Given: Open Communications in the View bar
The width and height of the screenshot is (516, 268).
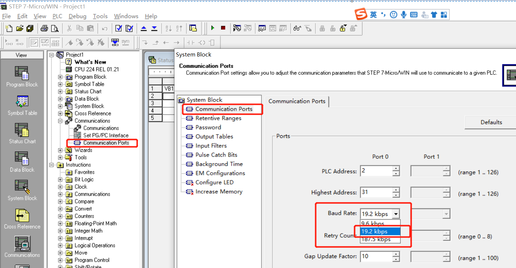Looking at the screenshot, I should pyautogui.click(x=22, y=247).
